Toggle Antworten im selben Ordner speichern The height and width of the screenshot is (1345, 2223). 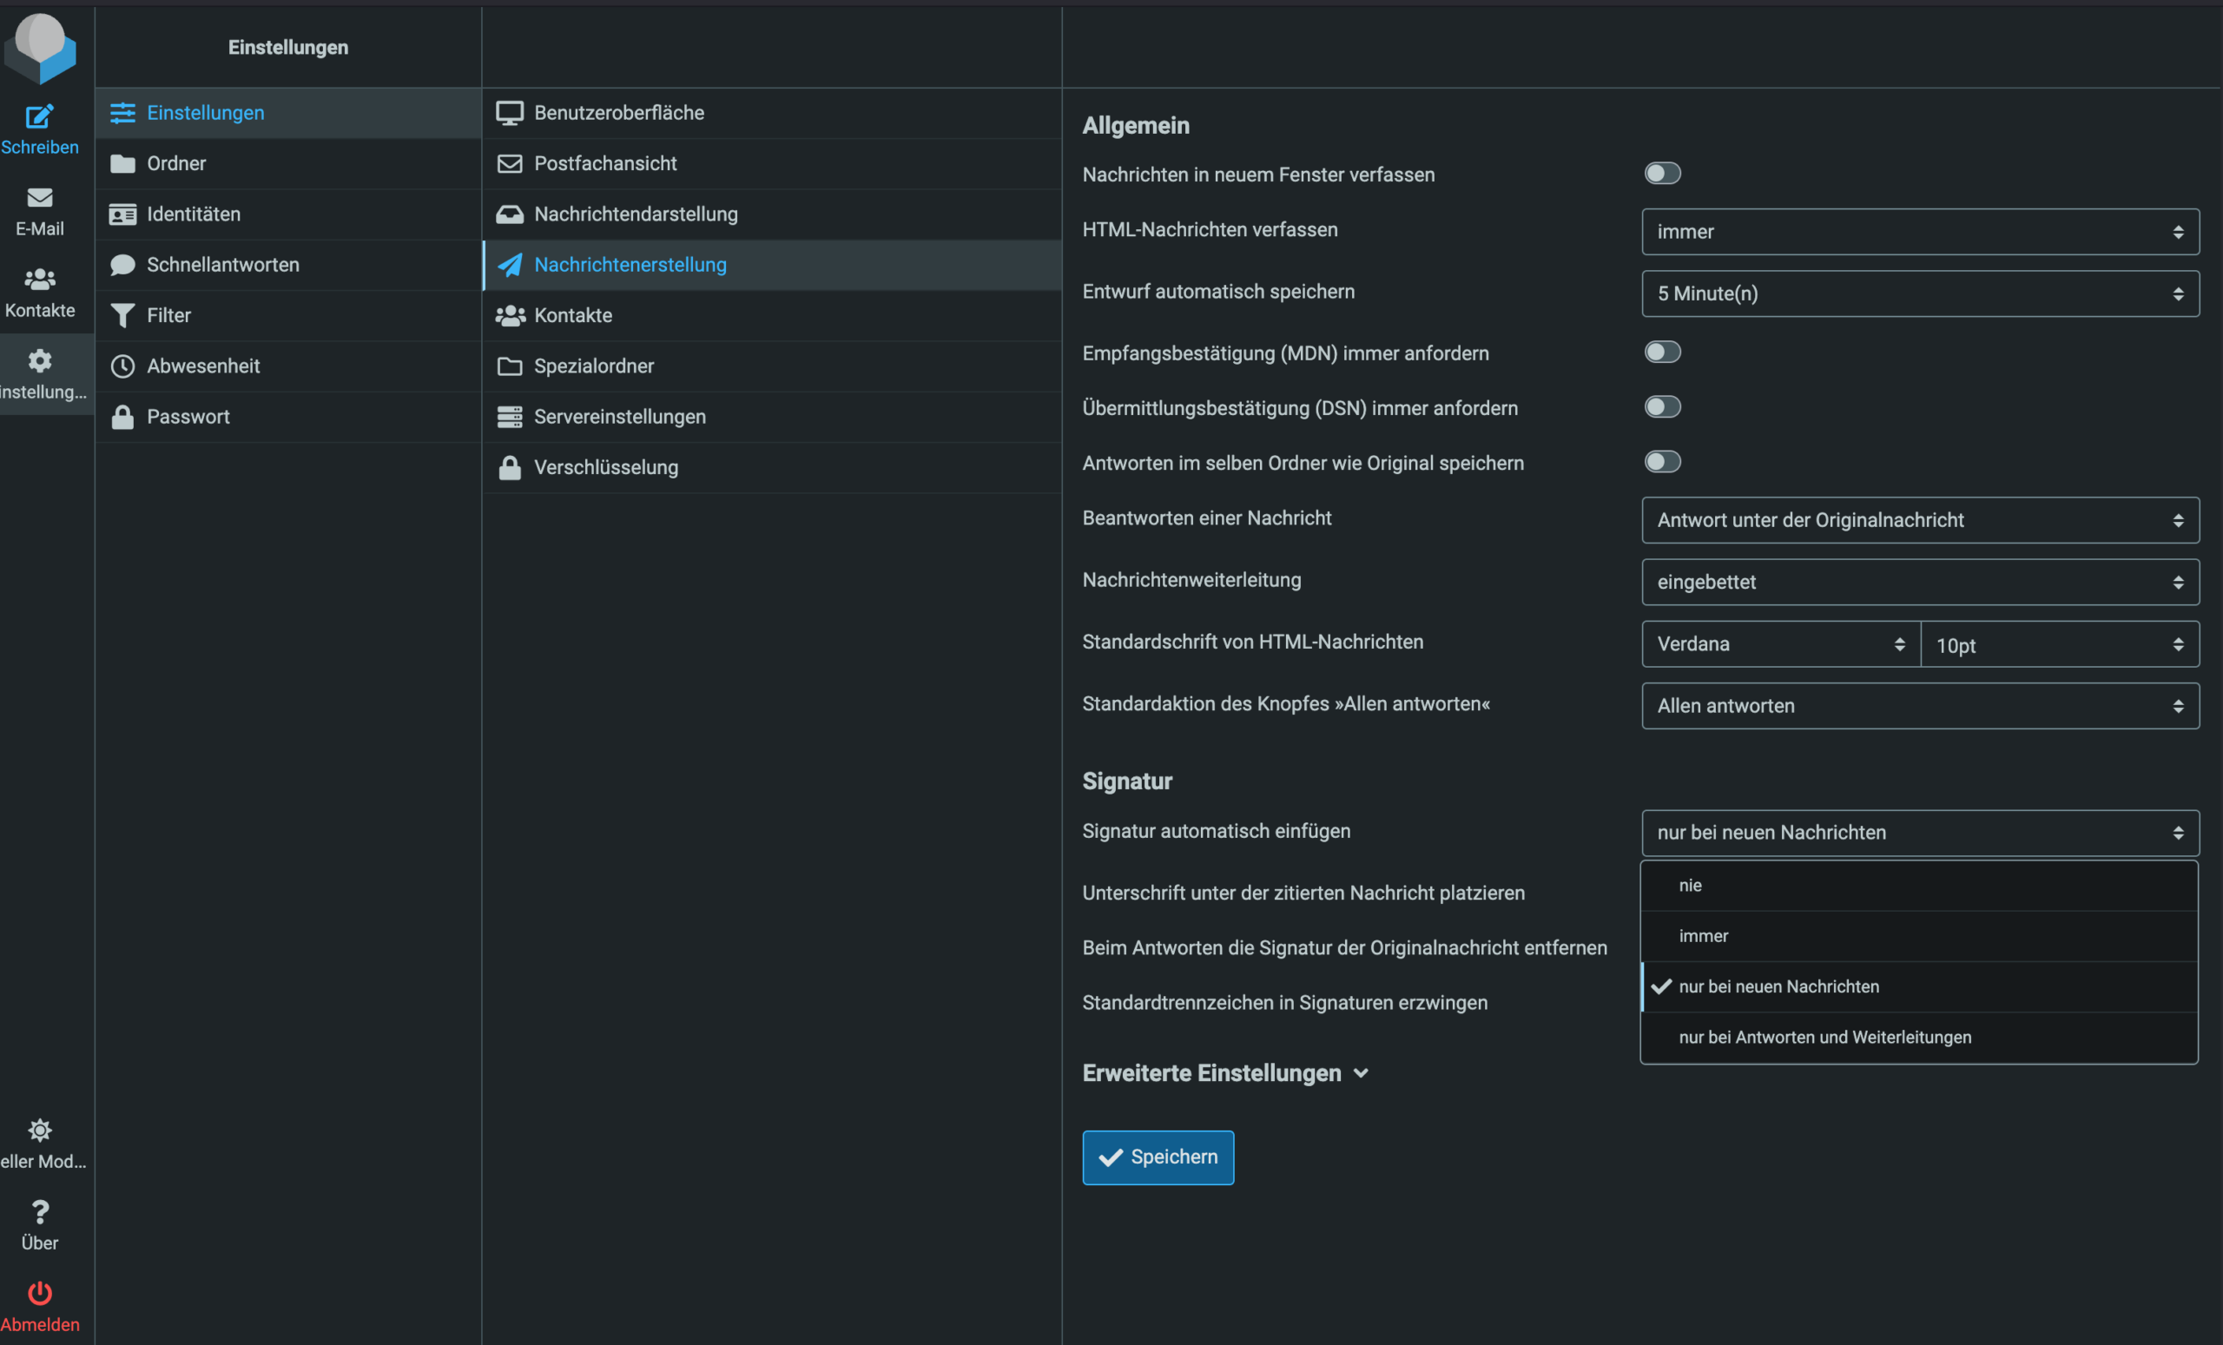[x=1662, y=462]
